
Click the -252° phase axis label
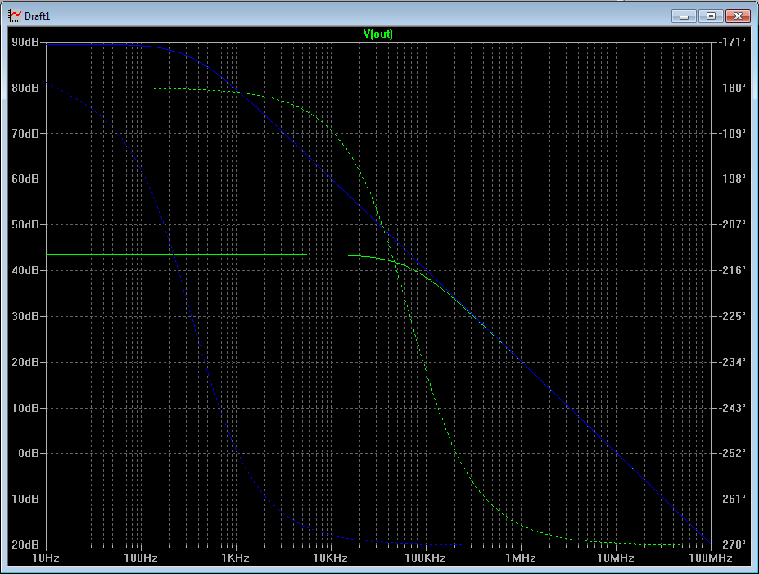(x=732, y=453)
